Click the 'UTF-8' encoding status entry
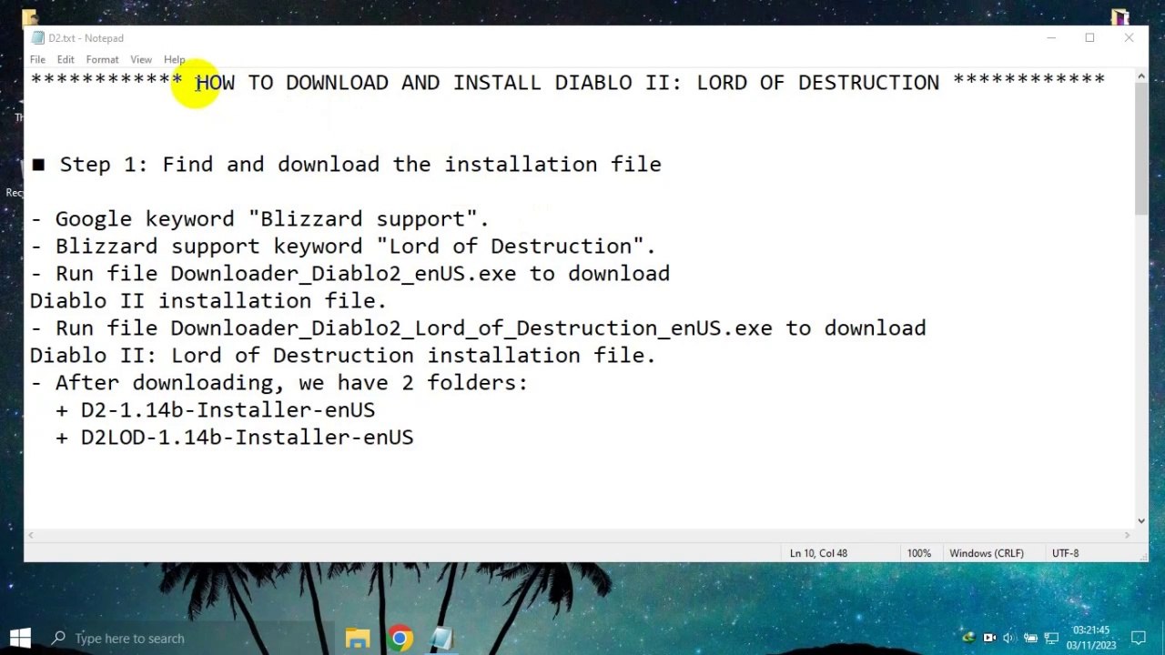1165x655 pixels. tap(1065, 553)
